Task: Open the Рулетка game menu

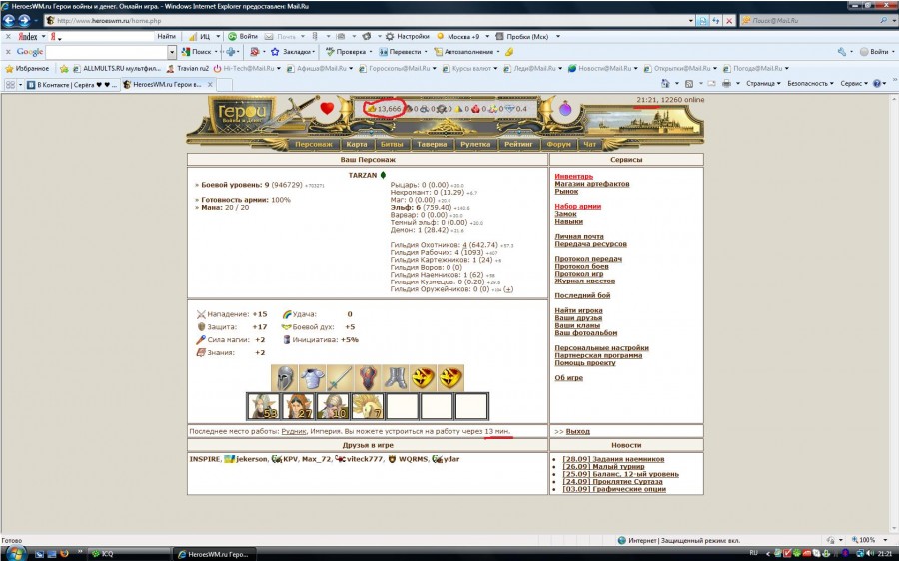Action: [475, 145]
